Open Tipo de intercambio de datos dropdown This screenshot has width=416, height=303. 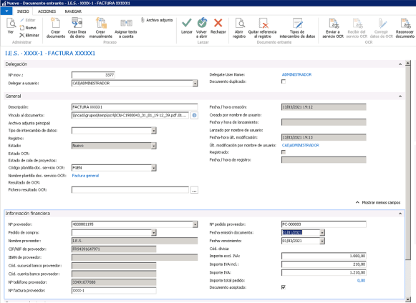pyautogui.click(x=154, y=131)
